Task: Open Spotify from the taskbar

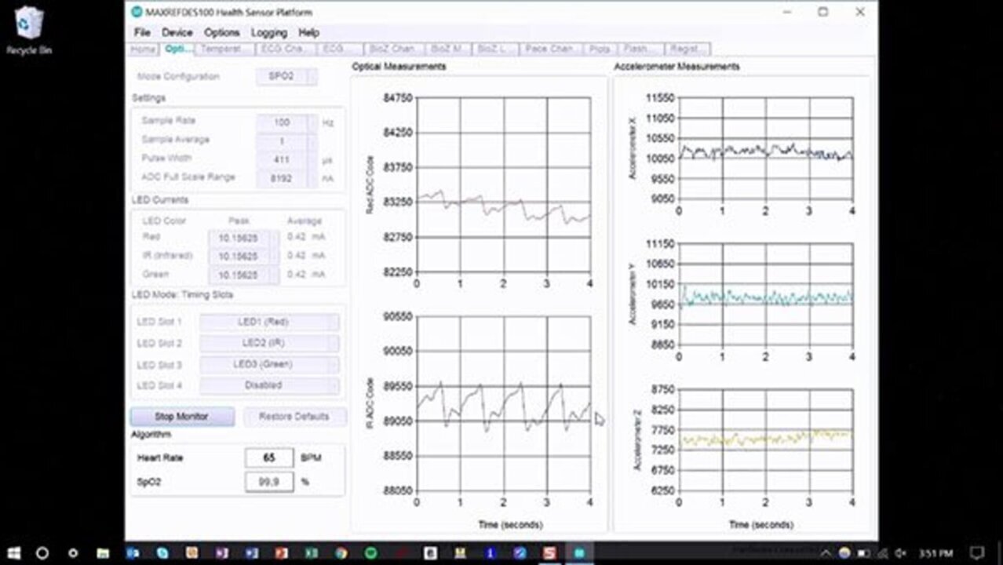Action: (x=371, y=553)
